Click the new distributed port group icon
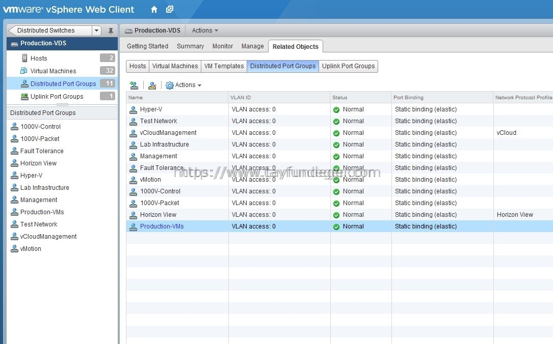 (x=134, y=85)
